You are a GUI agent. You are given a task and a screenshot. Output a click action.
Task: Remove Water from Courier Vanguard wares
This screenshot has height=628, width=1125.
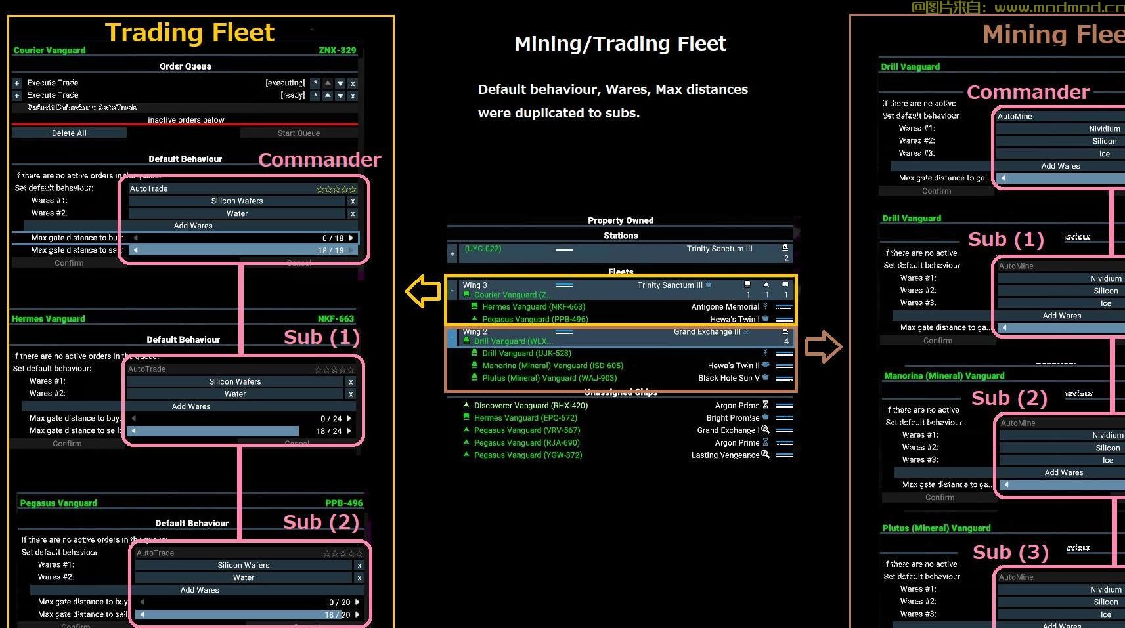pyautogui.click(x=353, y=214)
